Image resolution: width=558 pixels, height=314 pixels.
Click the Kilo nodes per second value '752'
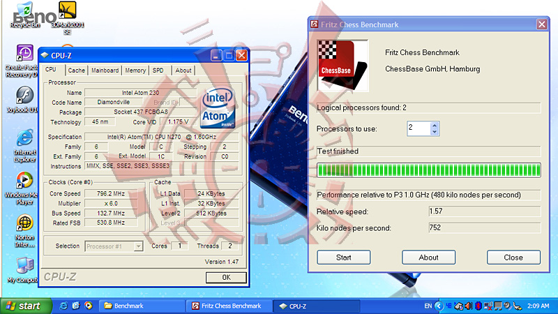tap(485, 227)
